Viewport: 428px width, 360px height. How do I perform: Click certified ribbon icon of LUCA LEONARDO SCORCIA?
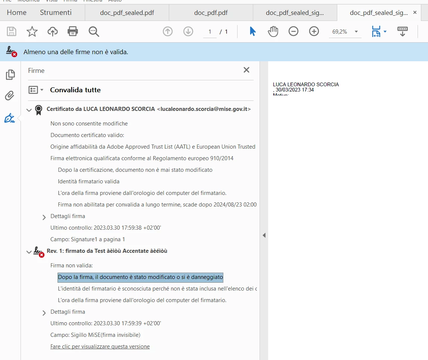coord(38,110)
